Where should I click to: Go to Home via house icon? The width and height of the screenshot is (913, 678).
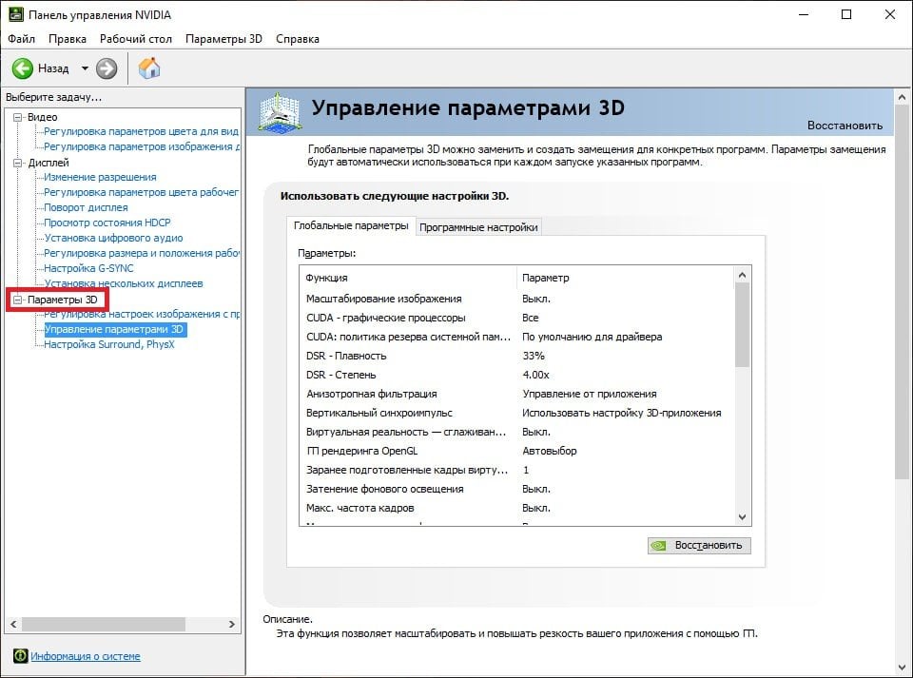pos(149,68)
